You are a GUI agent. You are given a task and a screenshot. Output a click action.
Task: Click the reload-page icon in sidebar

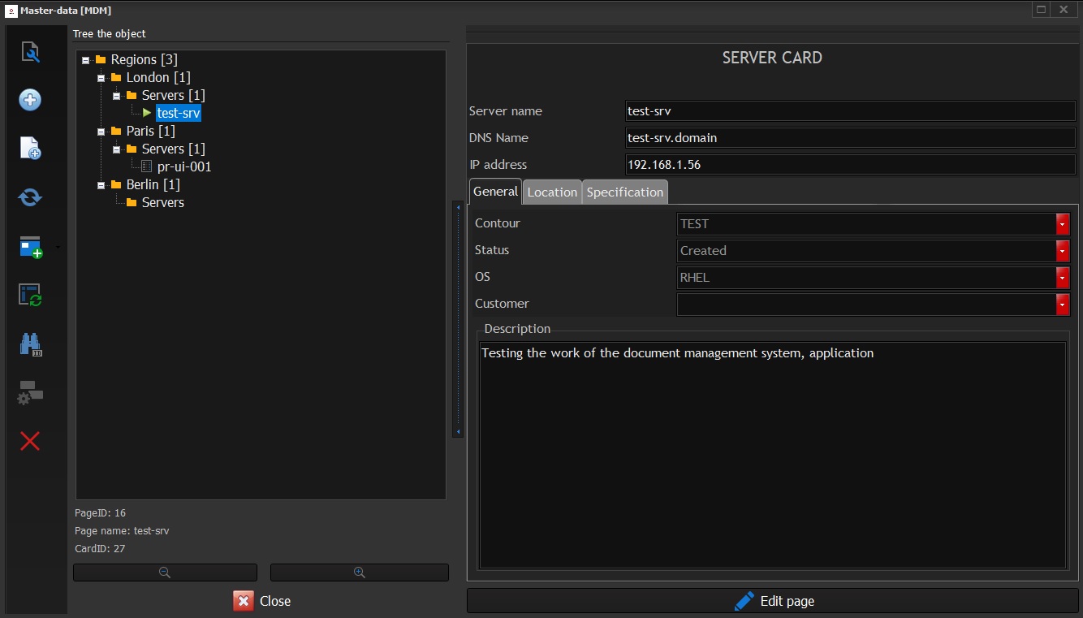click(31, 296)
